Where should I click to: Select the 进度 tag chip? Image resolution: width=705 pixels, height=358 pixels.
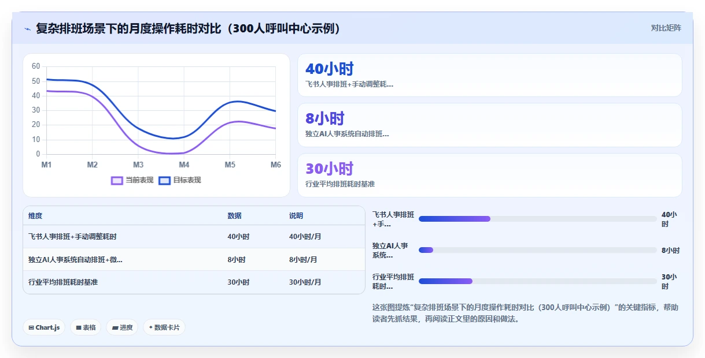(x=122, y=327)
